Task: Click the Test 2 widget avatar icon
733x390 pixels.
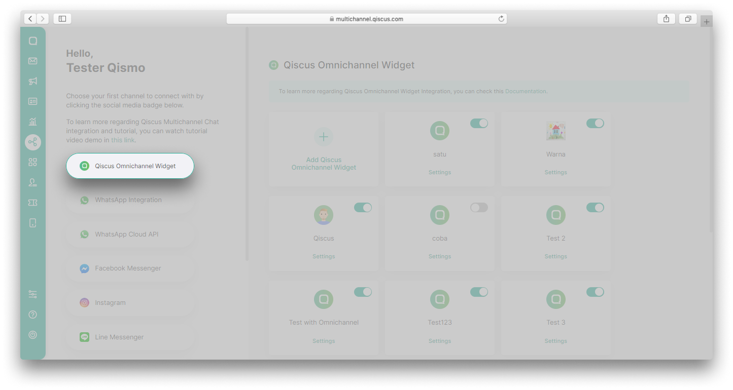Action: click(556, 215)
